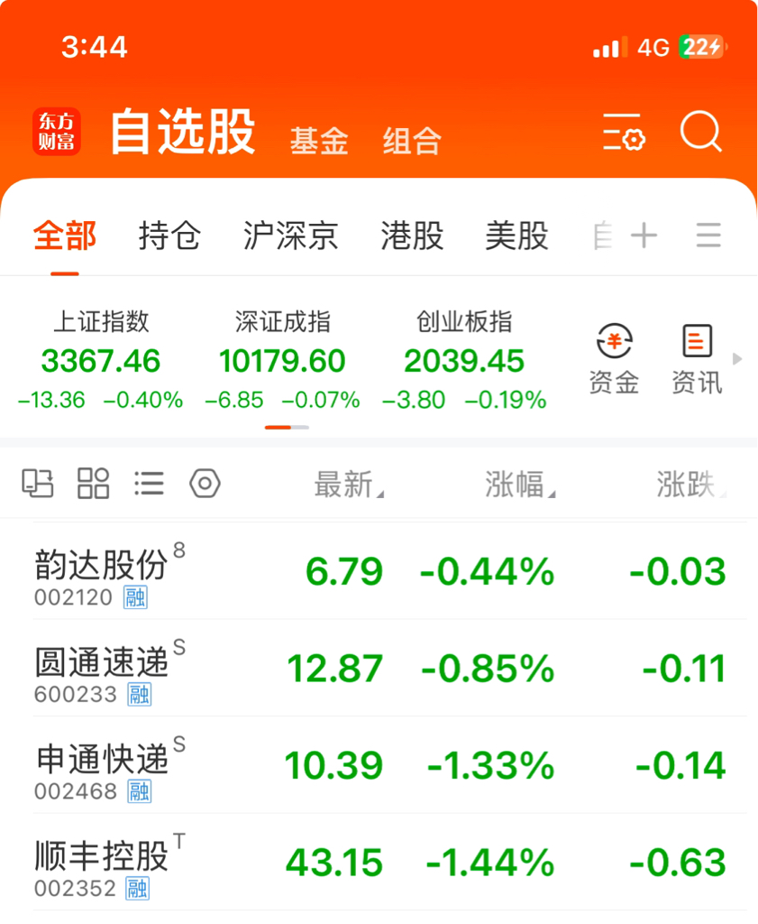Expand the arrow next to 资讯

point(736,358)
